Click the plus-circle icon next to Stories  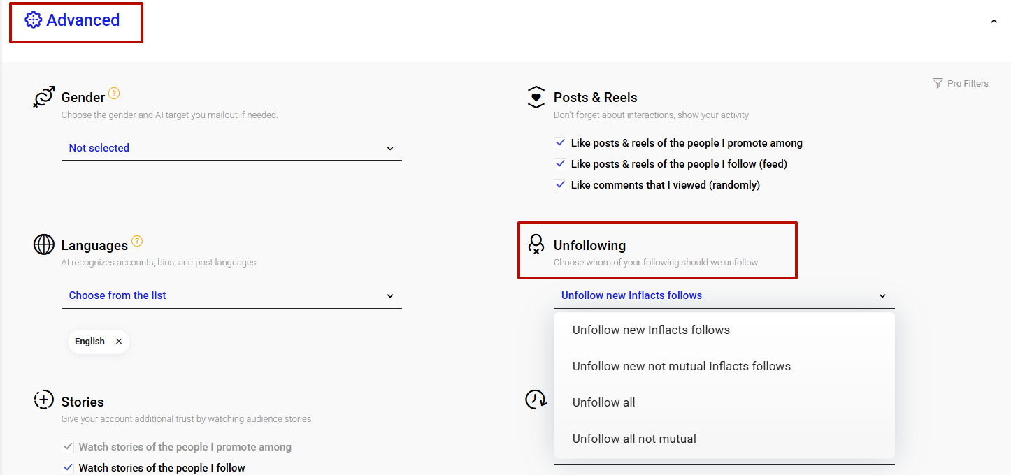point(43,399)
